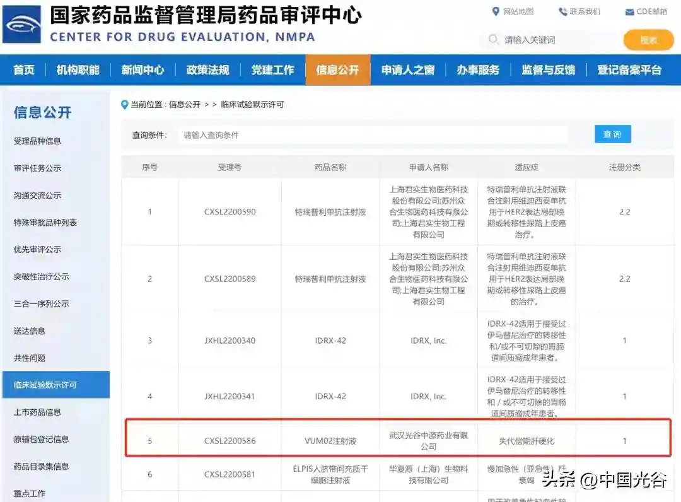The image size is (681, 502).
Task: Focus the 请输入查询条件 input field
Action: pyautogui.click(x=372, y=135)
